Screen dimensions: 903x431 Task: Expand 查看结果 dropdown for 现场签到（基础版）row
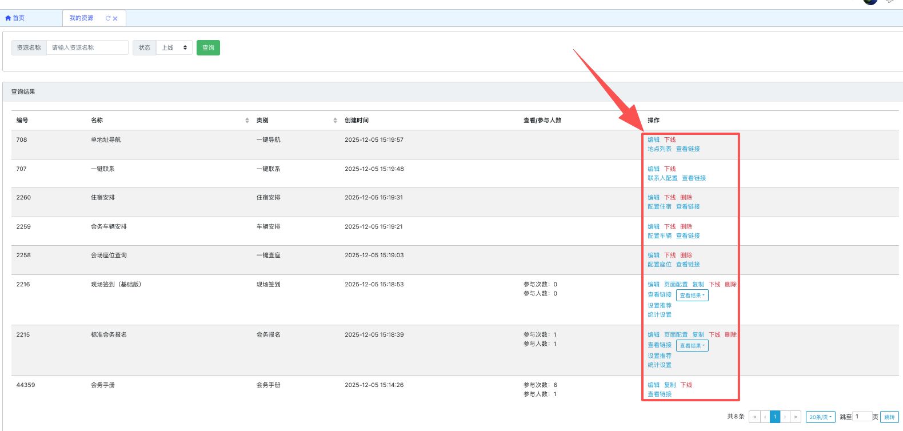(x=692, y=296)
